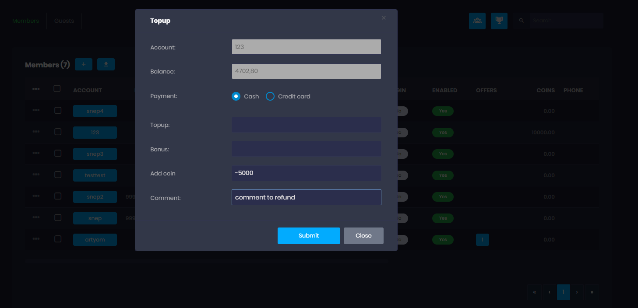Screen dimensions: 638x308
Task: Toggle the select-all checkbox in table header
Action: click(x=57, y=89)
